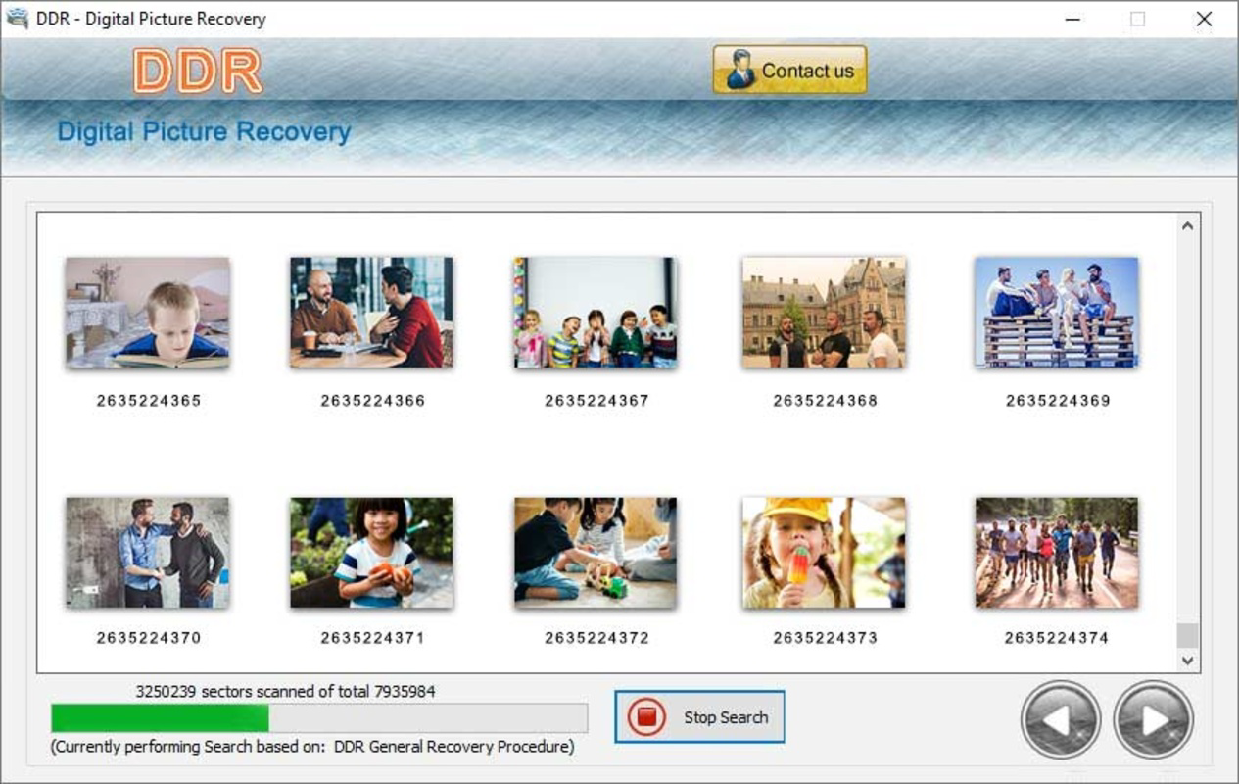Select the previous-page arrow navigation icon
Screen dimensions: 1239x784
pos(1061,720)
